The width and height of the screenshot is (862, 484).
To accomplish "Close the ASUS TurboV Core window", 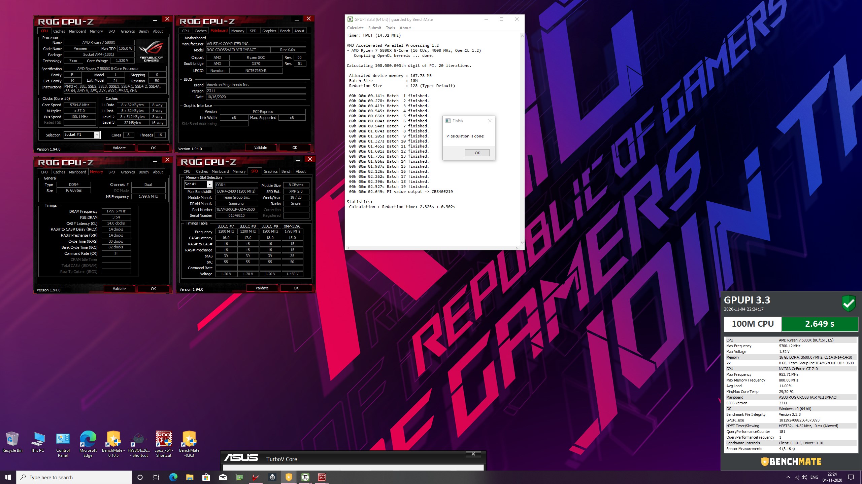I will [473, 454].
